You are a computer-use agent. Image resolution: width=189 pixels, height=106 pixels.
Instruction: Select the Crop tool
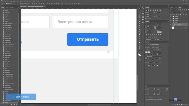(x=139, y=17)
